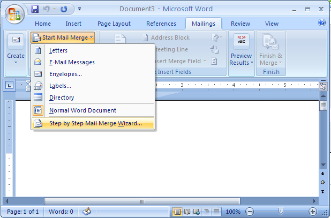This screenshot has height=218, width=331.
Task: Click the proofing check icon in status bar
Action: pyautogui.click(x=87, y=212)
